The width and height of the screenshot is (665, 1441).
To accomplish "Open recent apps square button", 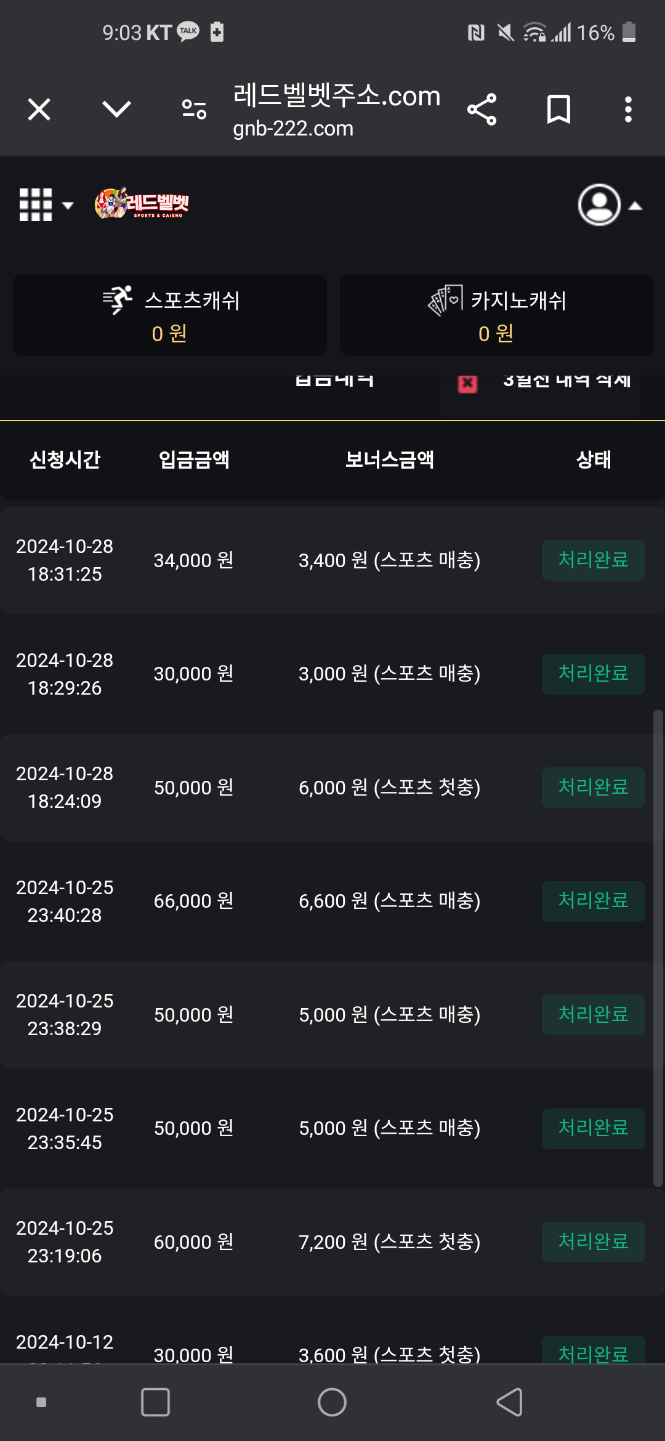I will click(155, 1402).
